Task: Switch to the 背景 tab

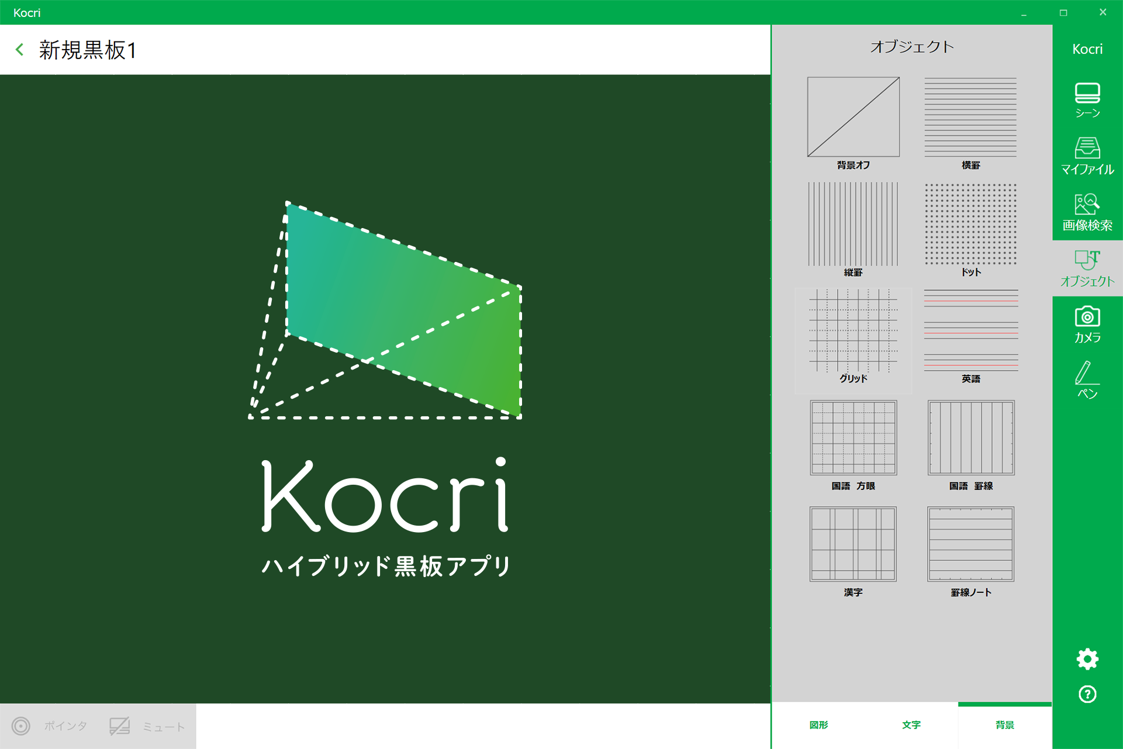Action: (x=1005, y=725)
